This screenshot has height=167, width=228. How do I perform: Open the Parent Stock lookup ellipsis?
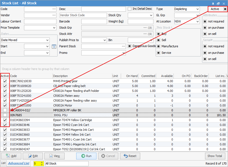tap(123, 46)
